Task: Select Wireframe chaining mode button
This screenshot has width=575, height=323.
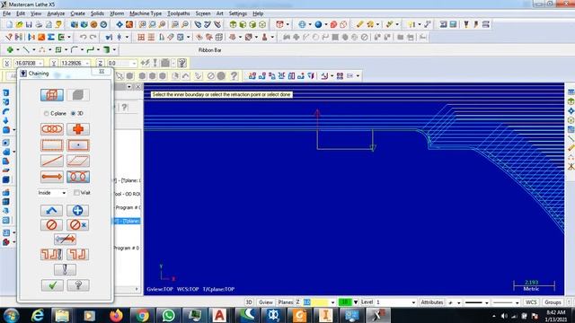Action: coord(52,95)
